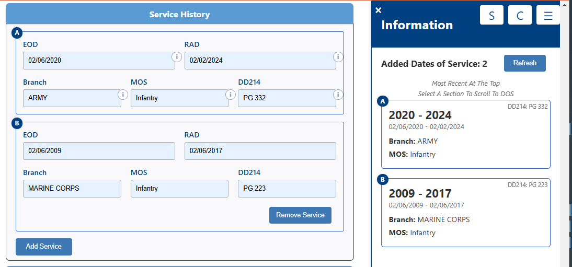The width and height of the screenshot is (572, 267).
Task: Click the info icon beside the ARMY branch field
Action: click(123, 95)
